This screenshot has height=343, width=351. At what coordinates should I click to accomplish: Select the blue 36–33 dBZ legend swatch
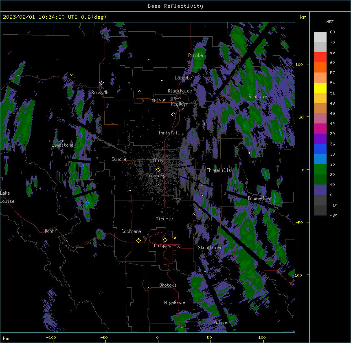(x=320, y=149)
